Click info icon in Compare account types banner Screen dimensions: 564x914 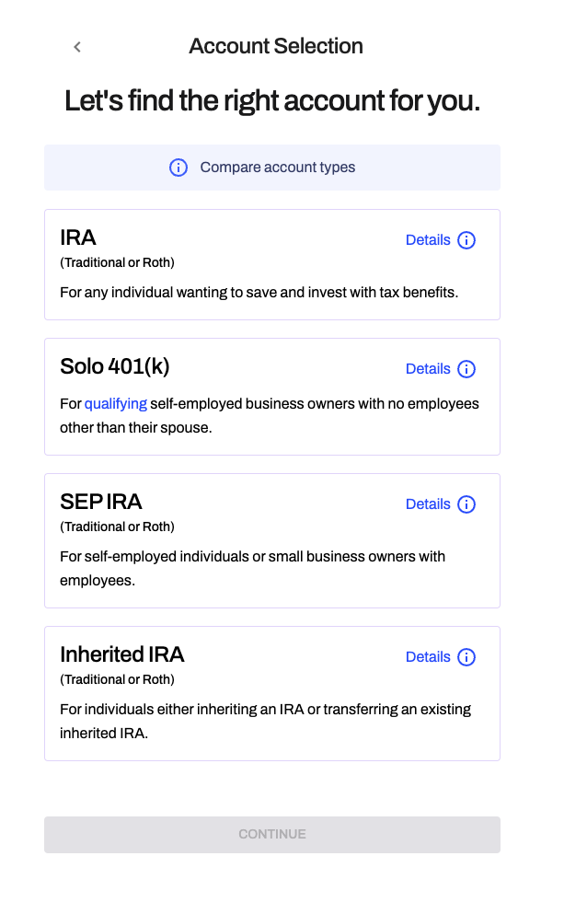pos(178,168)
